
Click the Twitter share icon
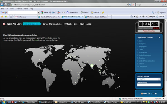pos(151,93)
